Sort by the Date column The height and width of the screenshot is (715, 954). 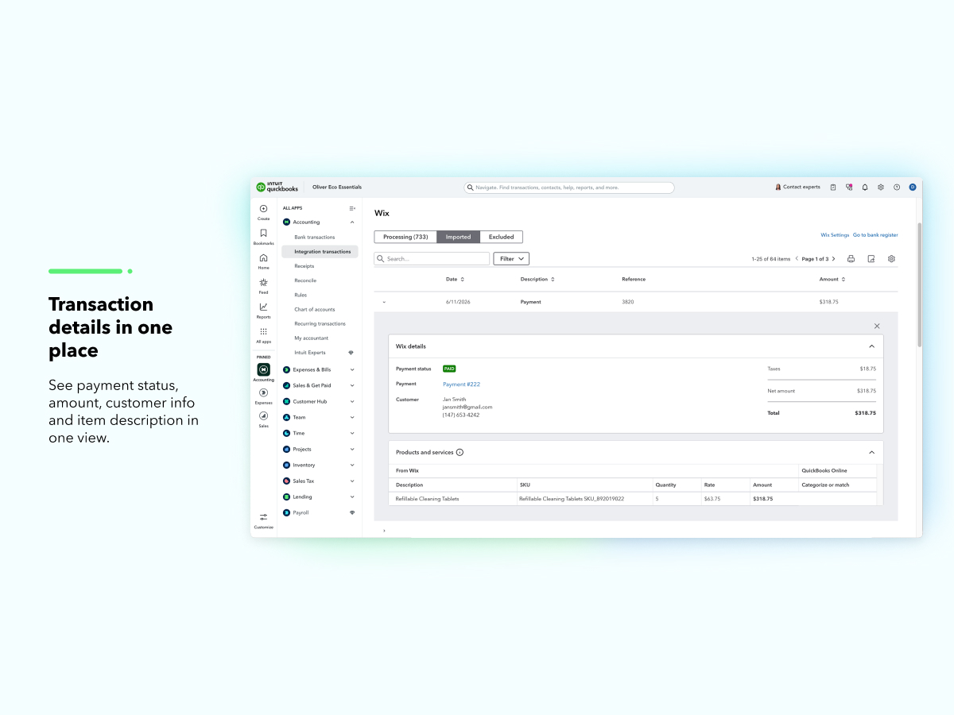tap(455, 279)
